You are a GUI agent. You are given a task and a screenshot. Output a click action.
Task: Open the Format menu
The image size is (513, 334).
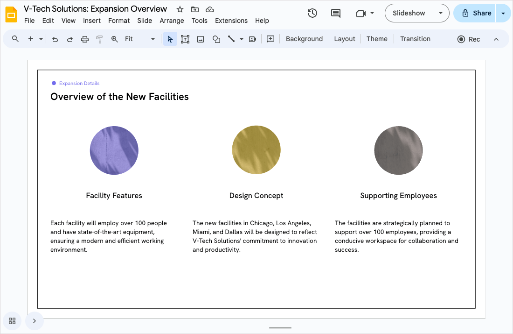(x=119, y=21)
